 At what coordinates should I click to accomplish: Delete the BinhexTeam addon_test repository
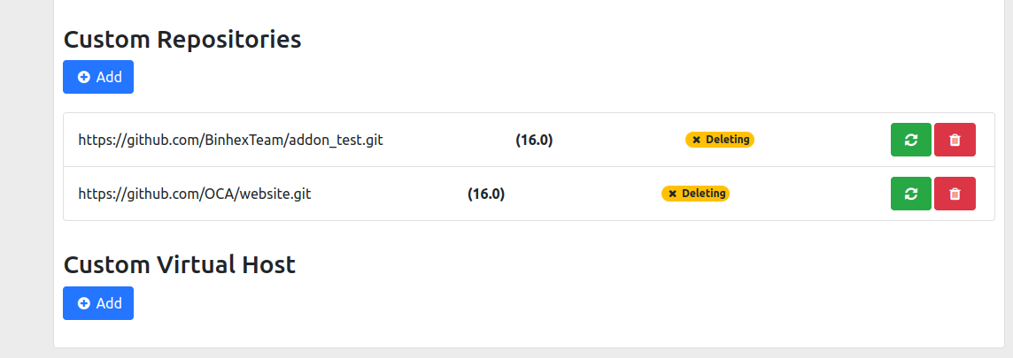(x=955, y=140)
